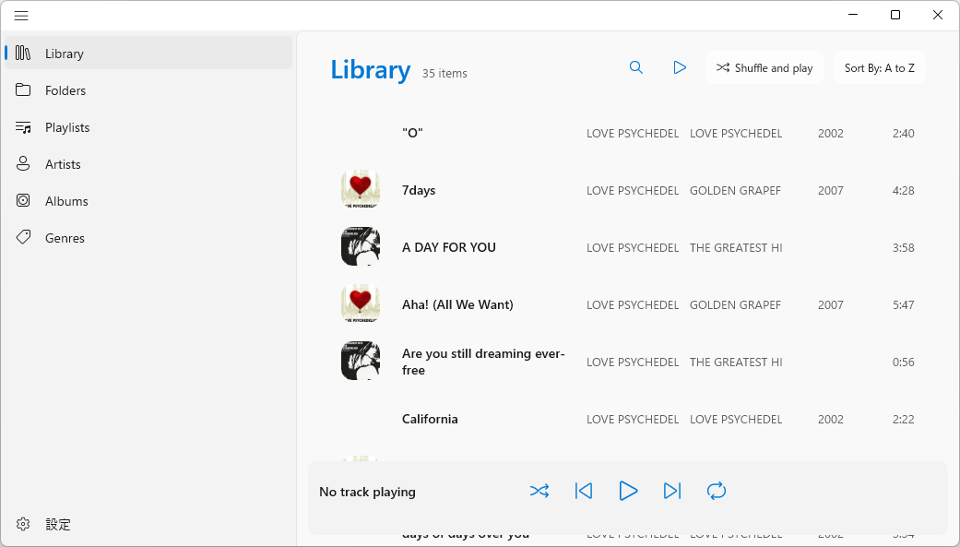Click the Shuffle and play button
Image resolution: width=960 pixels, height=547 pixels.
click(x=764, y=67)
